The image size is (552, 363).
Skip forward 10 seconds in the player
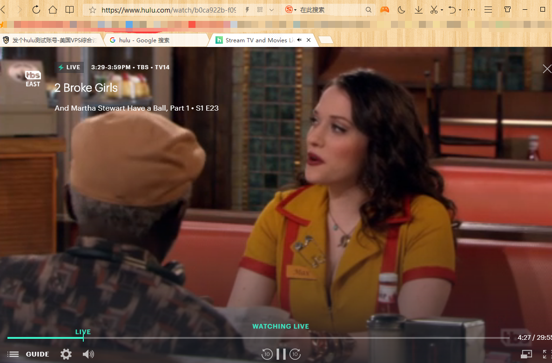[296, 354]
